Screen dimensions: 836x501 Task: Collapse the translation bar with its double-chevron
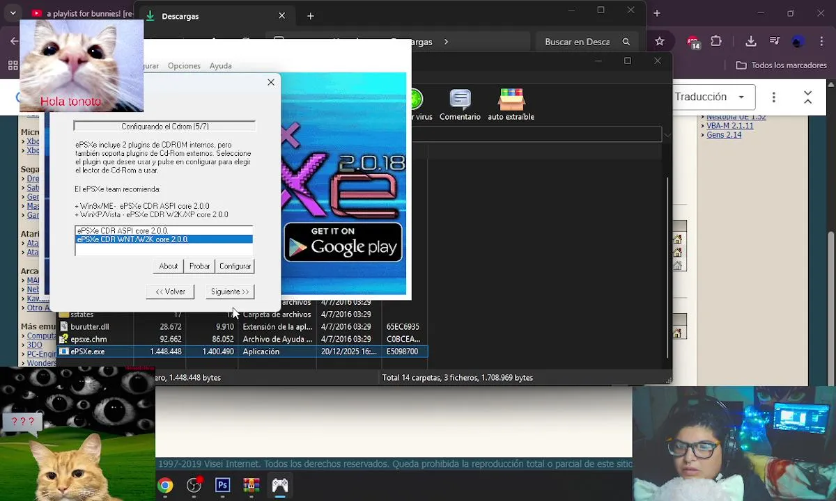pos(808,97)
